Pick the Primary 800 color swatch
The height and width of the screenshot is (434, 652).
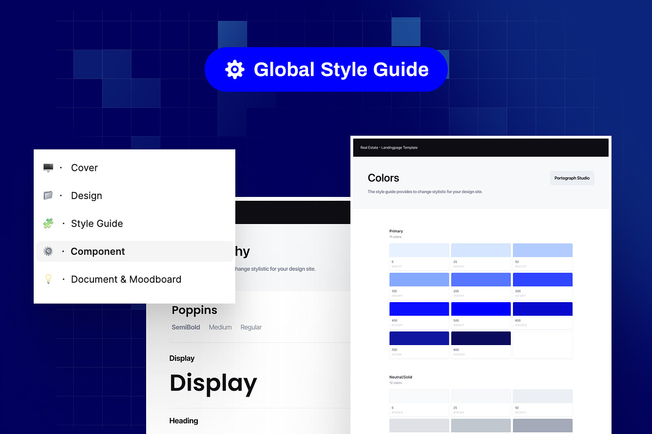[x=481, y=338]
